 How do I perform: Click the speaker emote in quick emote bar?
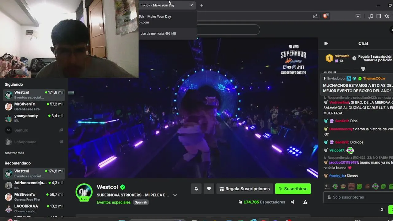tap(327, 186)
